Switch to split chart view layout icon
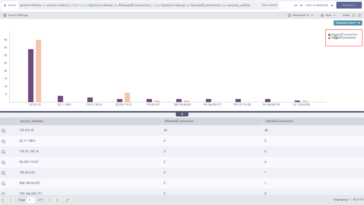This screenshot has height=205, width=364. pos(354,15)
